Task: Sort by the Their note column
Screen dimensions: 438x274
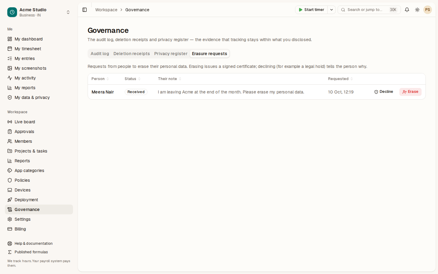Action: (x=169, y=79)
